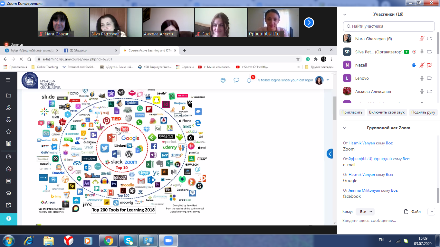Toggle Lenovo's camera in the participants list
The width and height of the screenshot is (440, 247).
(429, 78)
